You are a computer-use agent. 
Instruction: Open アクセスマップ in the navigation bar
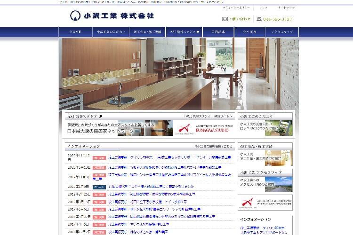282,32
